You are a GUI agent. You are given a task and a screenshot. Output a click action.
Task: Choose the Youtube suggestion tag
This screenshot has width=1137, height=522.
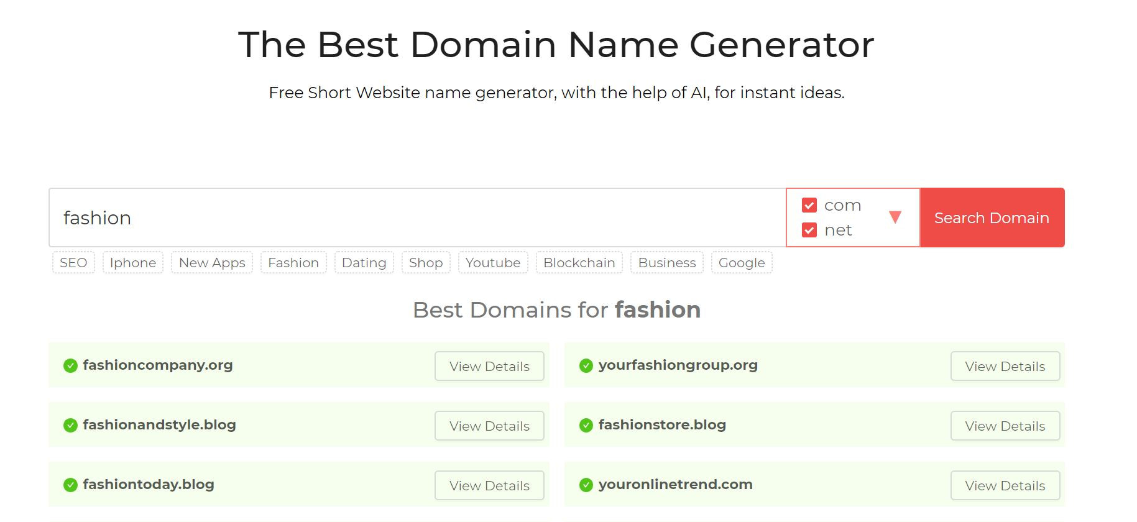493,262
